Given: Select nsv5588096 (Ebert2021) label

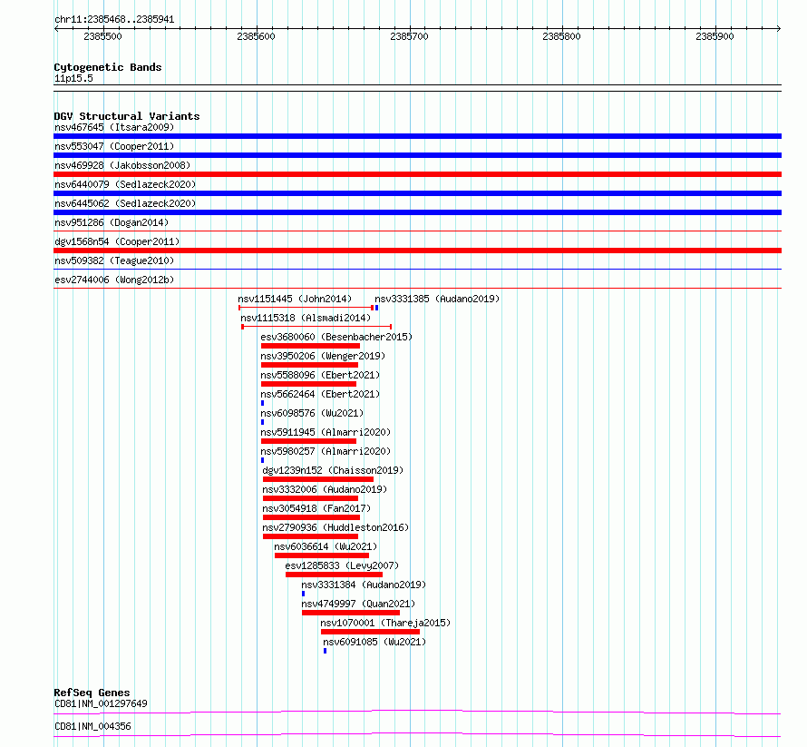Looking at the screenshot, I should click(320, 375).
